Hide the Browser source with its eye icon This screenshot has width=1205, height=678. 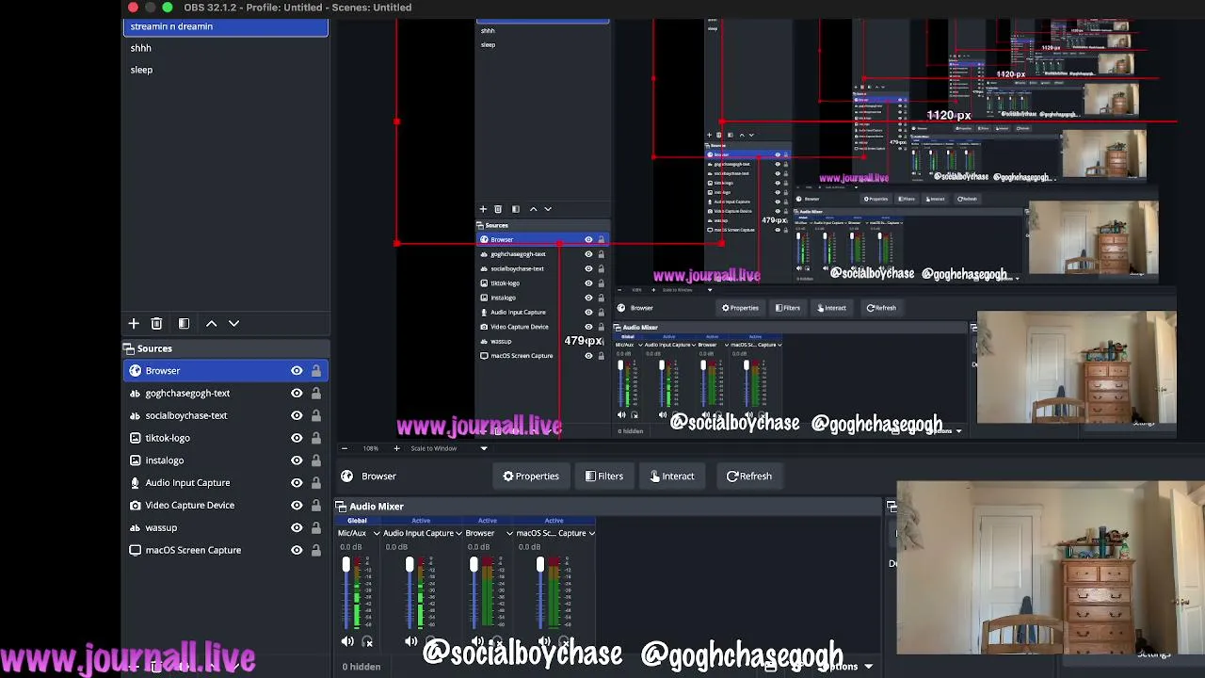pos(297,371)
